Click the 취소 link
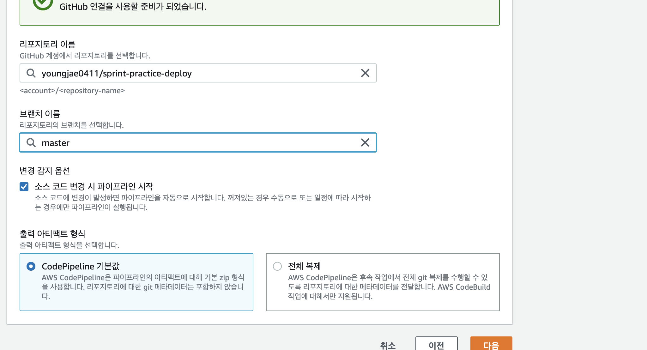Screen dimensions: 647x350 coord(388,345)
